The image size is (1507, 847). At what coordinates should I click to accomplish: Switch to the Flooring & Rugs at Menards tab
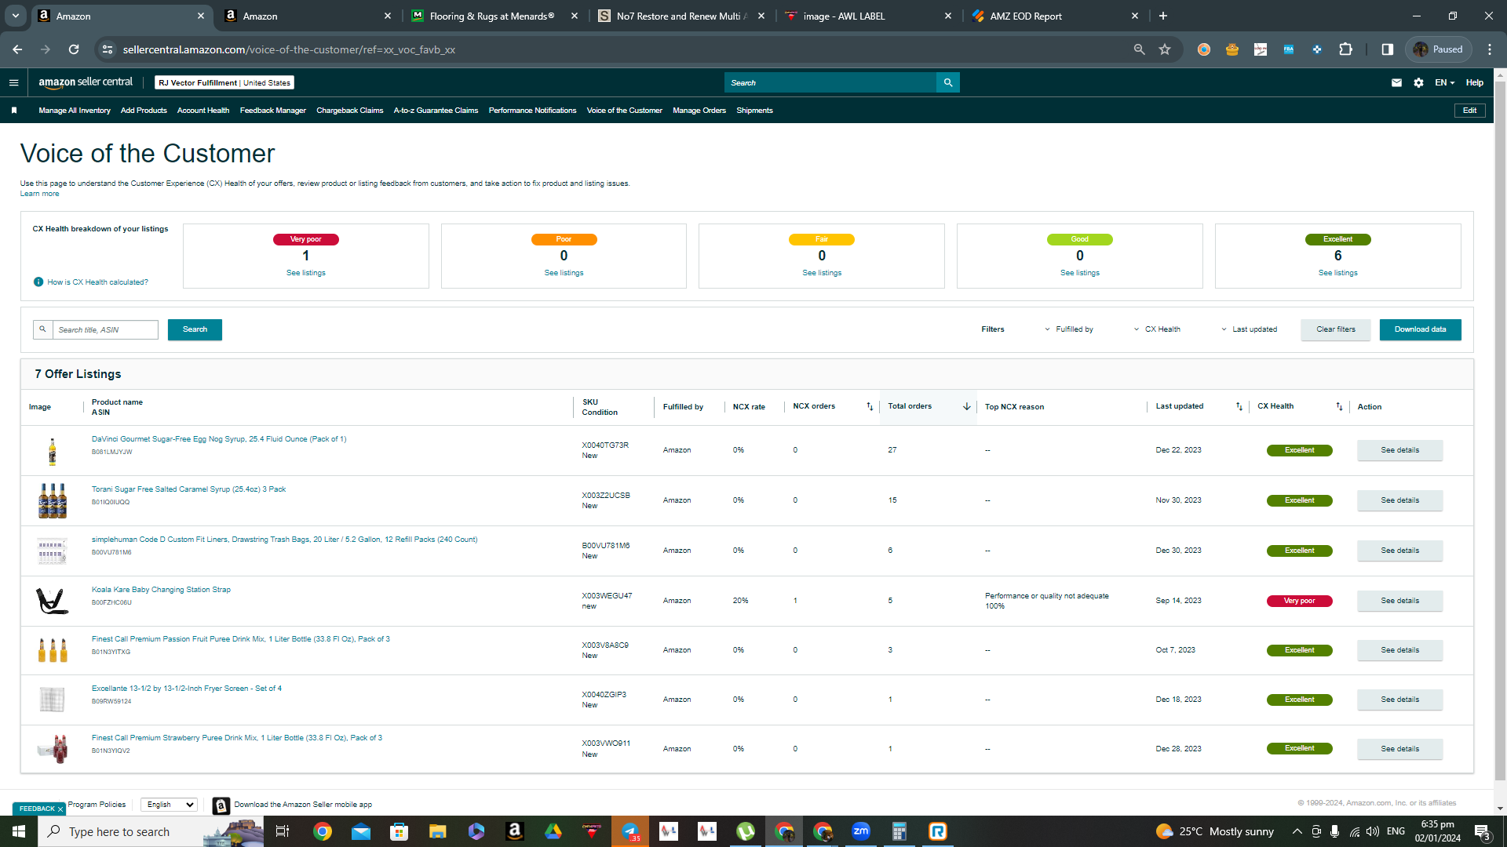[x=494, y=16]
